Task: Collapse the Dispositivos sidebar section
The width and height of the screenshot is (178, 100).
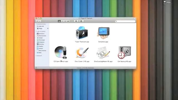Action: pos(36,24)
